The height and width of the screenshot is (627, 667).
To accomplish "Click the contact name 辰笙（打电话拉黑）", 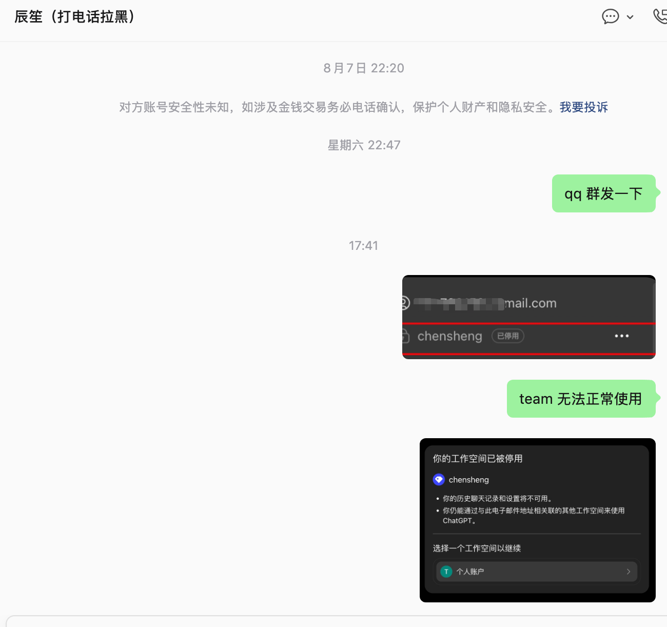I will pos(75,17).
